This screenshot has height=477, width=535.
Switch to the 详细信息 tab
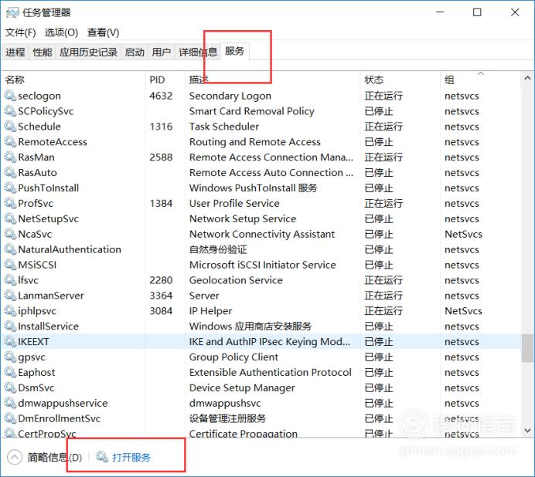tap(198, 52)
